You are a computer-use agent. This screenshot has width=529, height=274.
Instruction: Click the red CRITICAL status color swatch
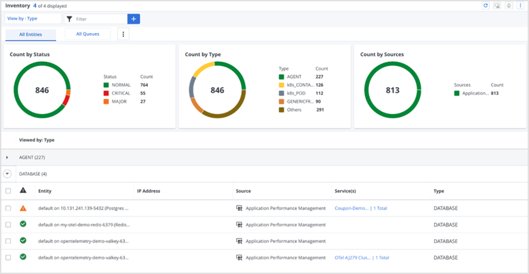coord(106,94)
